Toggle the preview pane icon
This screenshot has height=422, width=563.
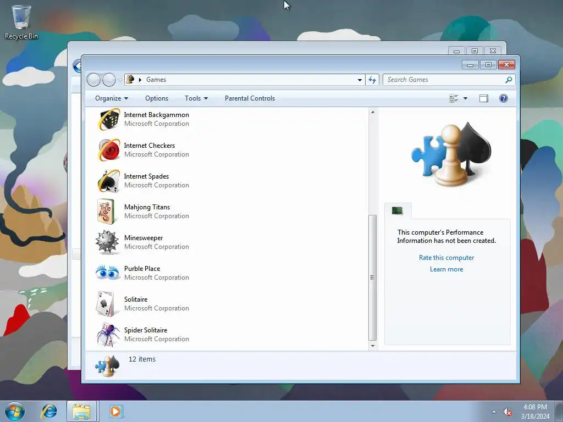click(484, 98)
